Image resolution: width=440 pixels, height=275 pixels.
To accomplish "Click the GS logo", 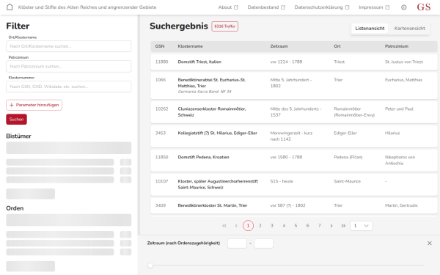I will click(423, 7).
